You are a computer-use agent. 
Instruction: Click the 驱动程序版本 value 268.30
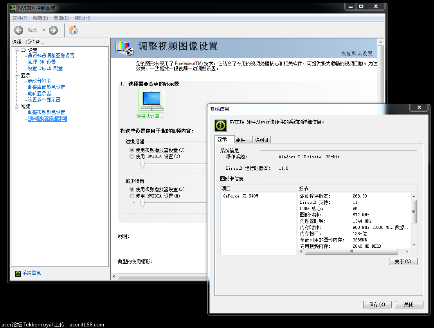(360, 196)
